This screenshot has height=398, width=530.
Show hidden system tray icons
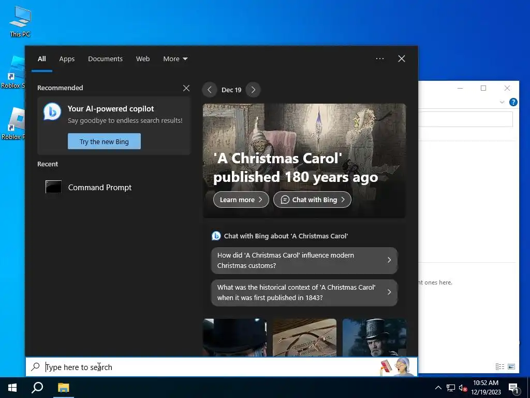(438, 388)
